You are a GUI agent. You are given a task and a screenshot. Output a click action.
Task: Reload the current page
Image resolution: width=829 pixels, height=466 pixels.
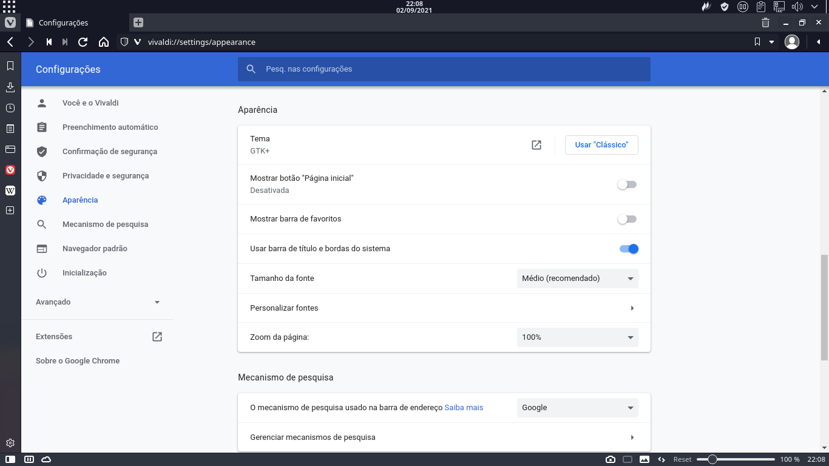(83, 42)
